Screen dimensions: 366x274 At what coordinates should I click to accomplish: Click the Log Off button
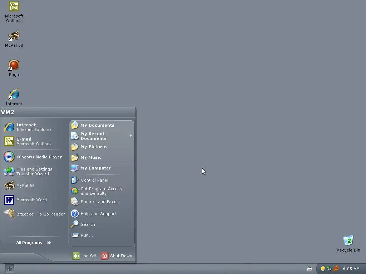point(84,256)
